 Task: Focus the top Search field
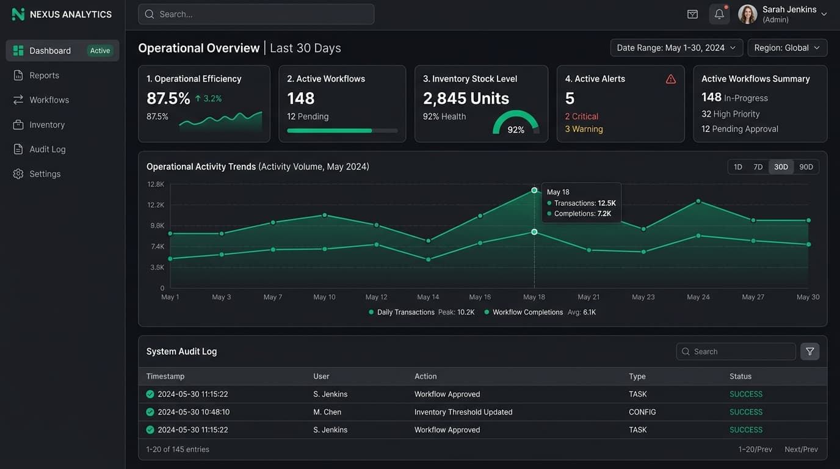point(256,14)
